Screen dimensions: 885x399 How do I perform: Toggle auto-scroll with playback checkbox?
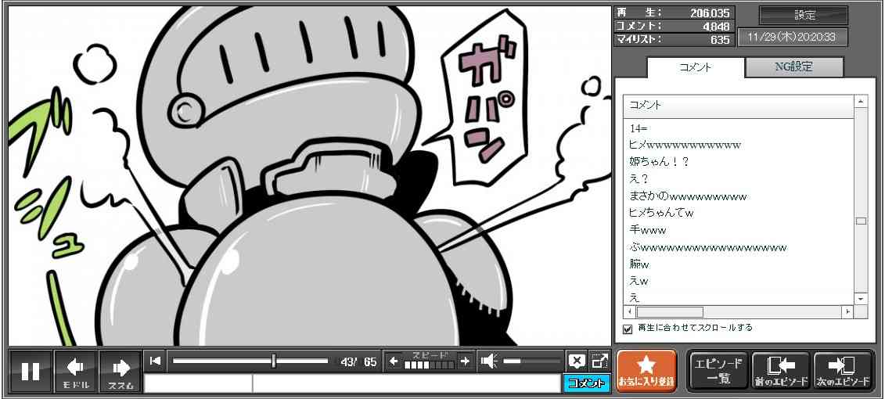[628, 329]
